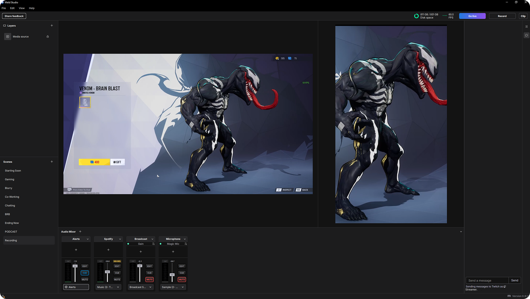Click the Go live button
This screenshot has height=299, width=530.
472,16
